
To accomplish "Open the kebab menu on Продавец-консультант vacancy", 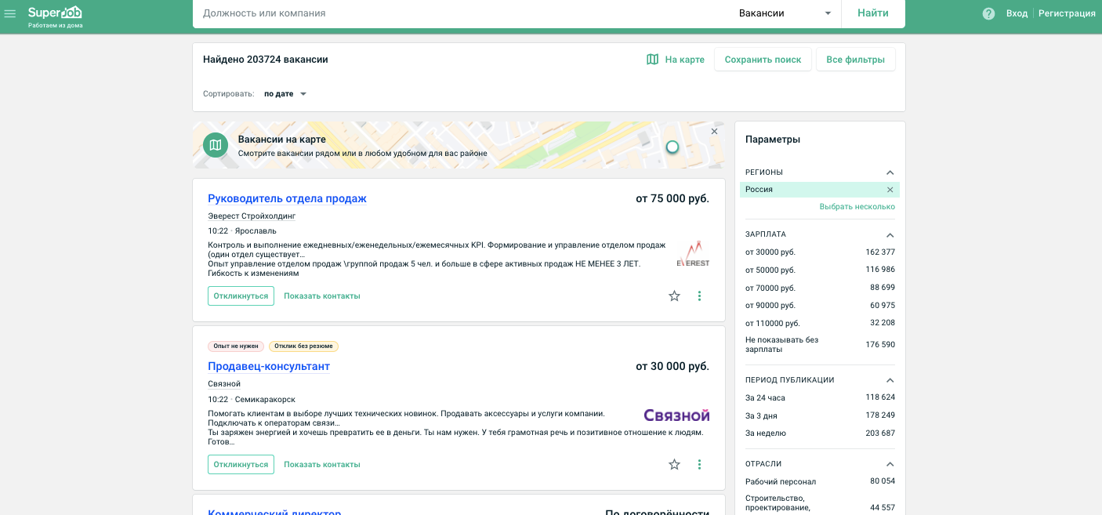I will click(699, 464).
